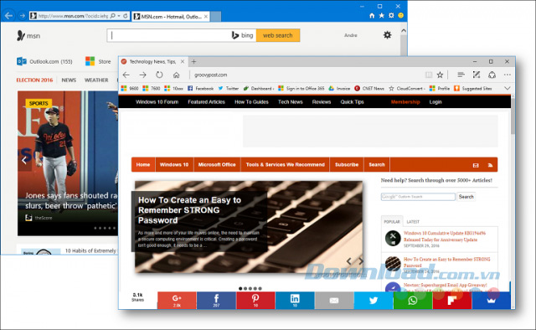Click the groovypost email subscribe envelope icon
This screenshot has height=330, width=536.
pyautogui.click(x=476, y=165)
